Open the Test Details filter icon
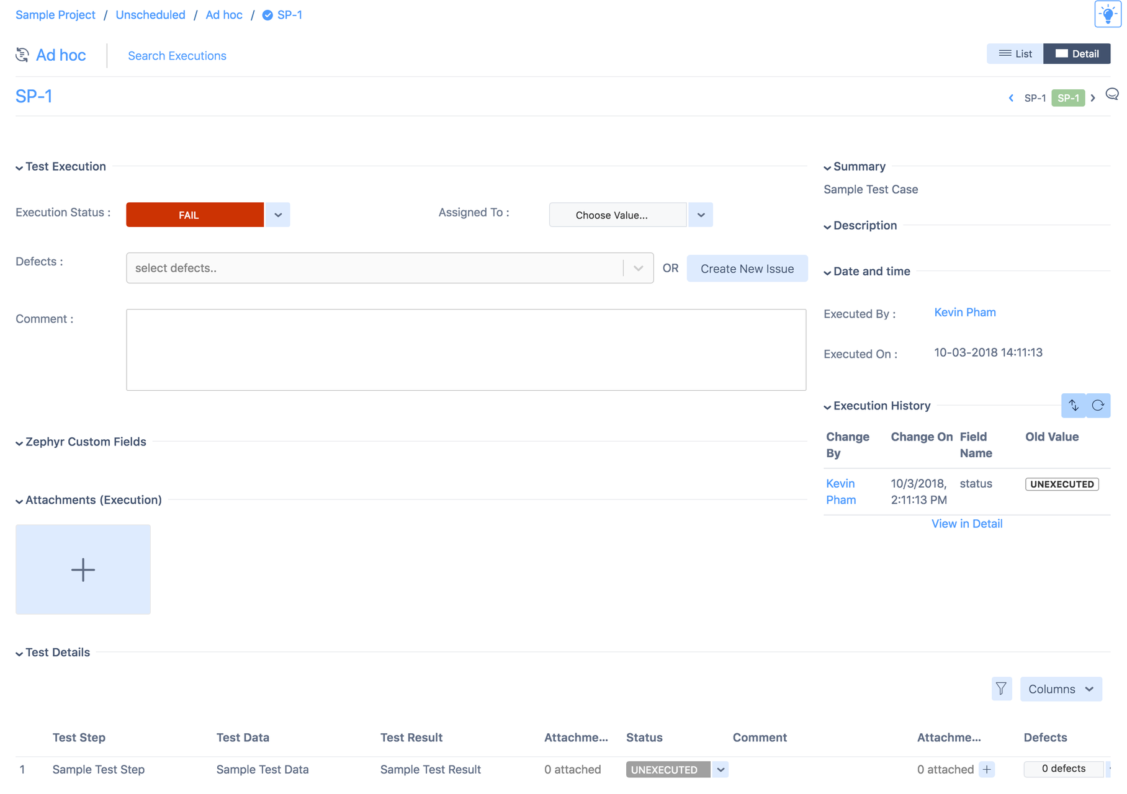 [1001, 689]
